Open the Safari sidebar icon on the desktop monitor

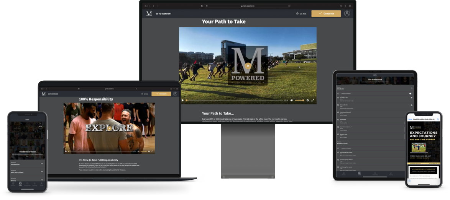[x=146, y=6]
